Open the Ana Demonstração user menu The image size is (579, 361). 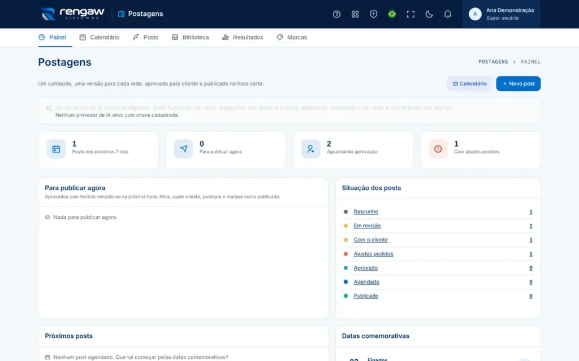point(501,14)
